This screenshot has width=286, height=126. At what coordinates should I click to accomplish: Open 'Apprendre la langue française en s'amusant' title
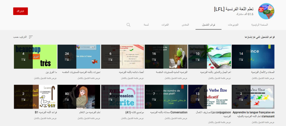(x=254, y=114)
